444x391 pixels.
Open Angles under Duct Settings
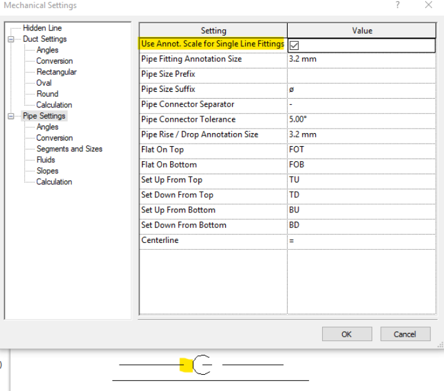48,50
